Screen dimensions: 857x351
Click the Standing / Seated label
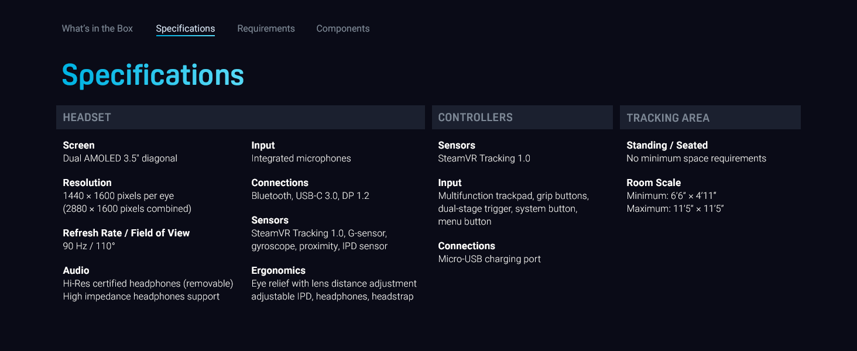pos(667,145)
